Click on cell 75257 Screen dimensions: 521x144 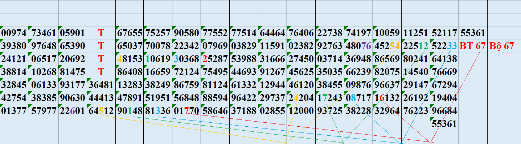pos(158,33)
